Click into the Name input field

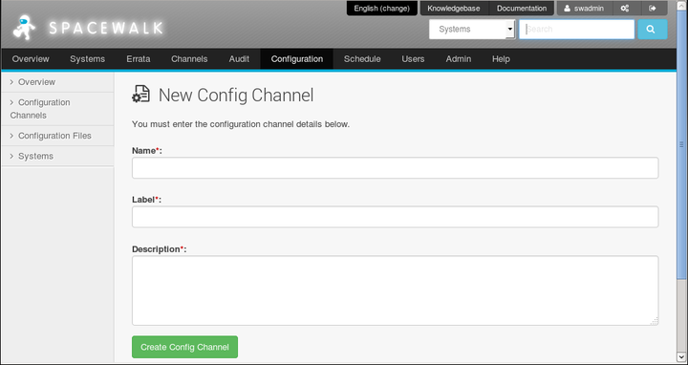coord(395,168)
